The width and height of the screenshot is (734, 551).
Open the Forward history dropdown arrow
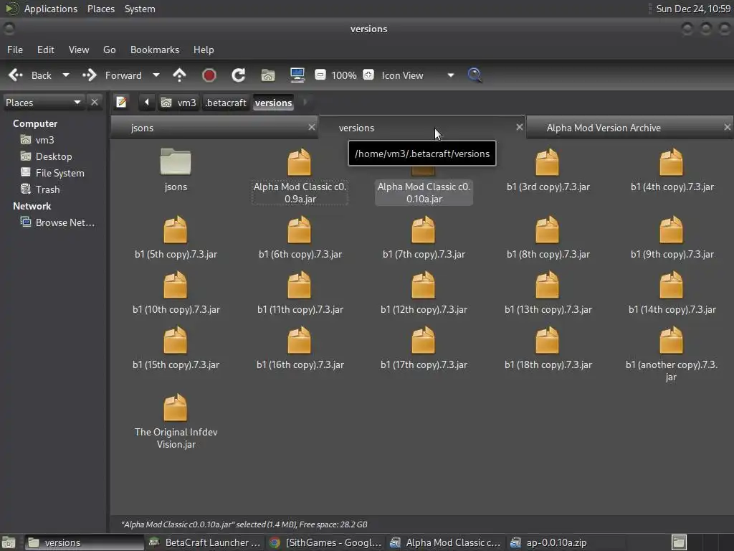point(156,75)
